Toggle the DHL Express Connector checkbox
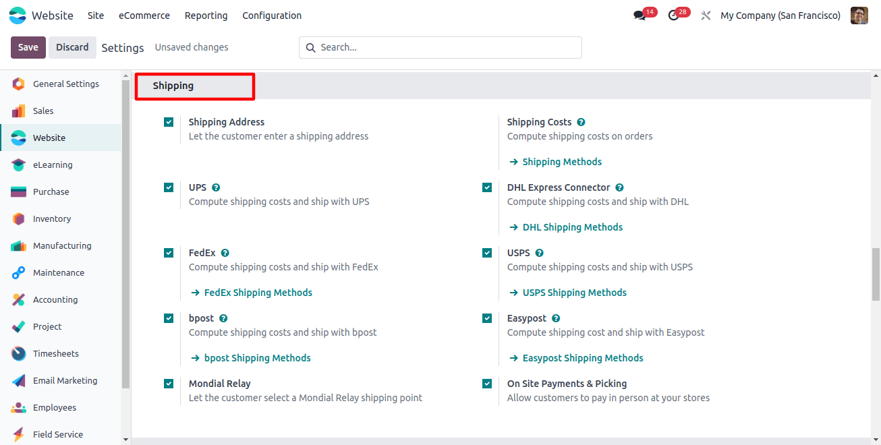 click(487, 187)
